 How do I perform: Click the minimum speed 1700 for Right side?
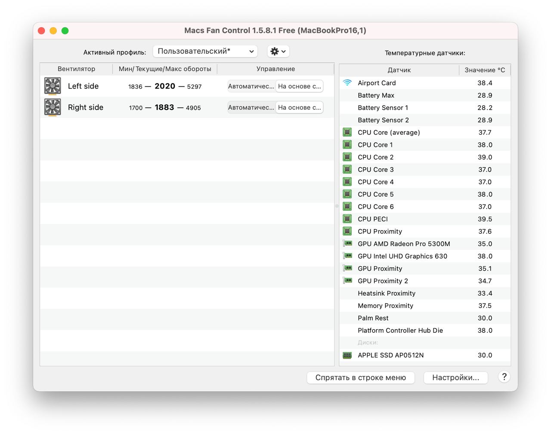136,108
